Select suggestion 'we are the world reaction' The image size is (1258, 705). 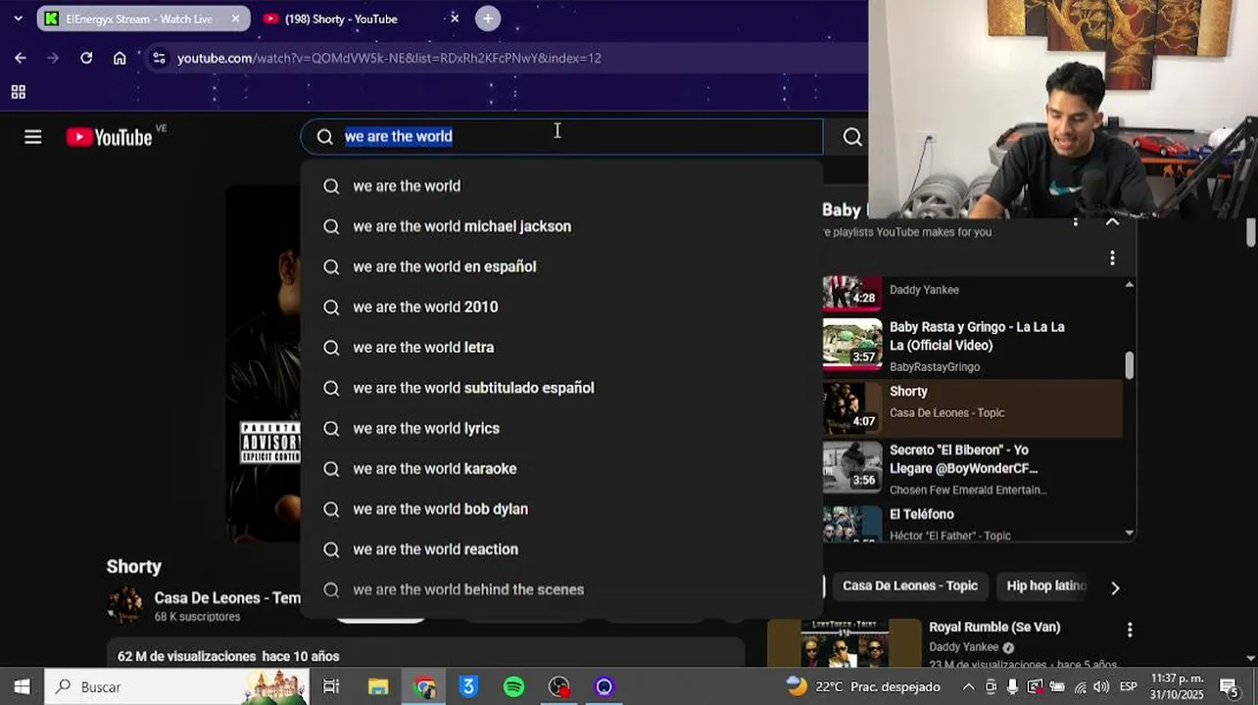[x=561, y=549]
